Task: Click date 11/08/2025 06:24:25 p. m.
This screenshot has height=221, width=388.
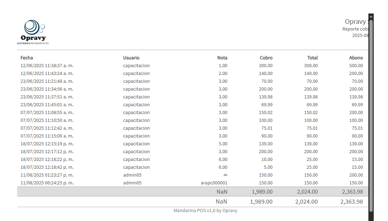Action: (x=47, y=183)
